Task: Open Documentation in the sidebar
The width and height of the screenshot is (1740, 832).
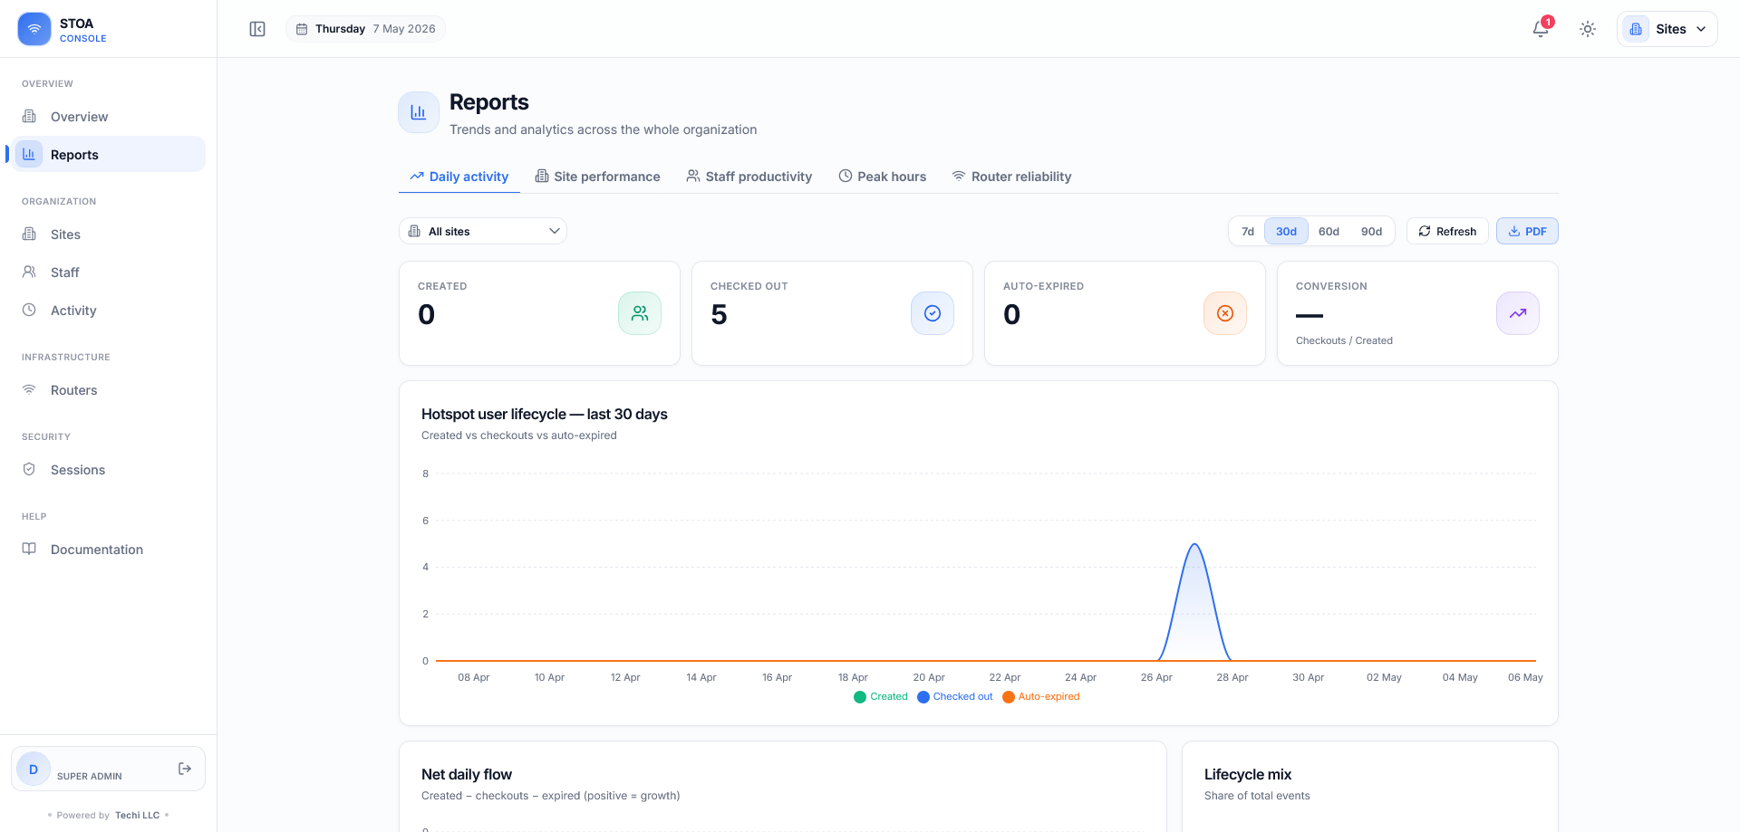Action: tap(109, 550)
